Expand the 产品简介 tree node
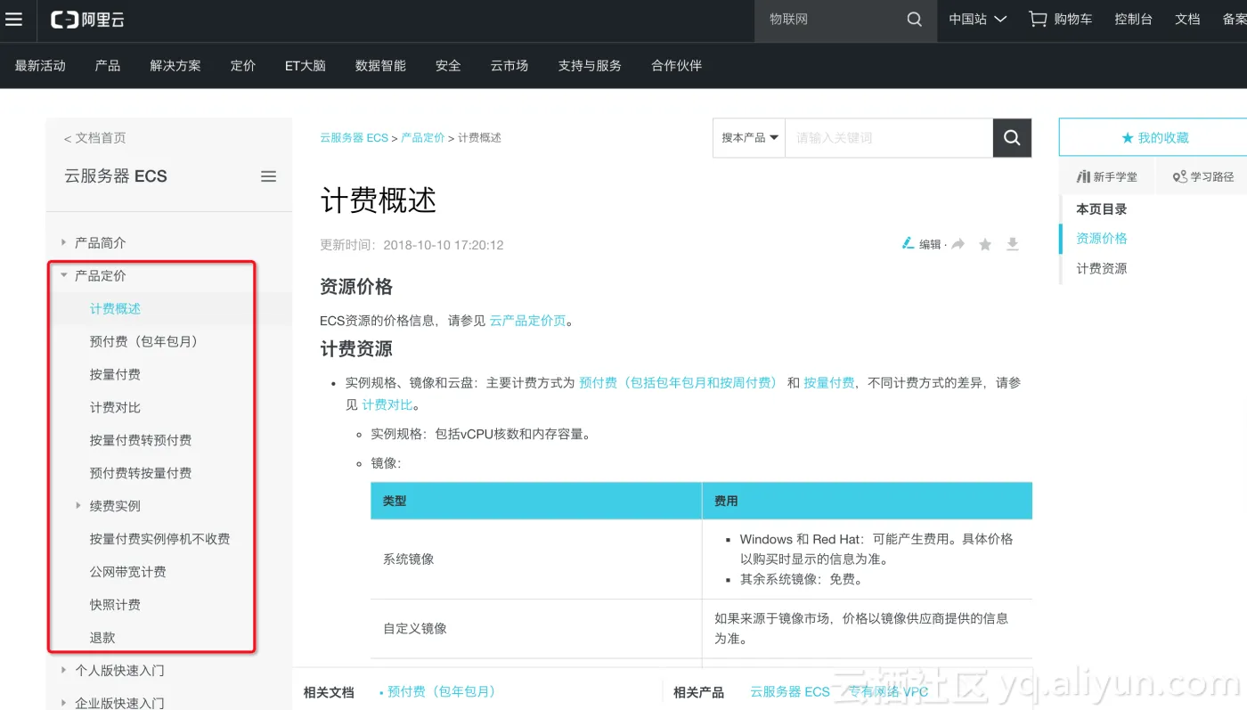1247x710 pixels. pos(63,242)
